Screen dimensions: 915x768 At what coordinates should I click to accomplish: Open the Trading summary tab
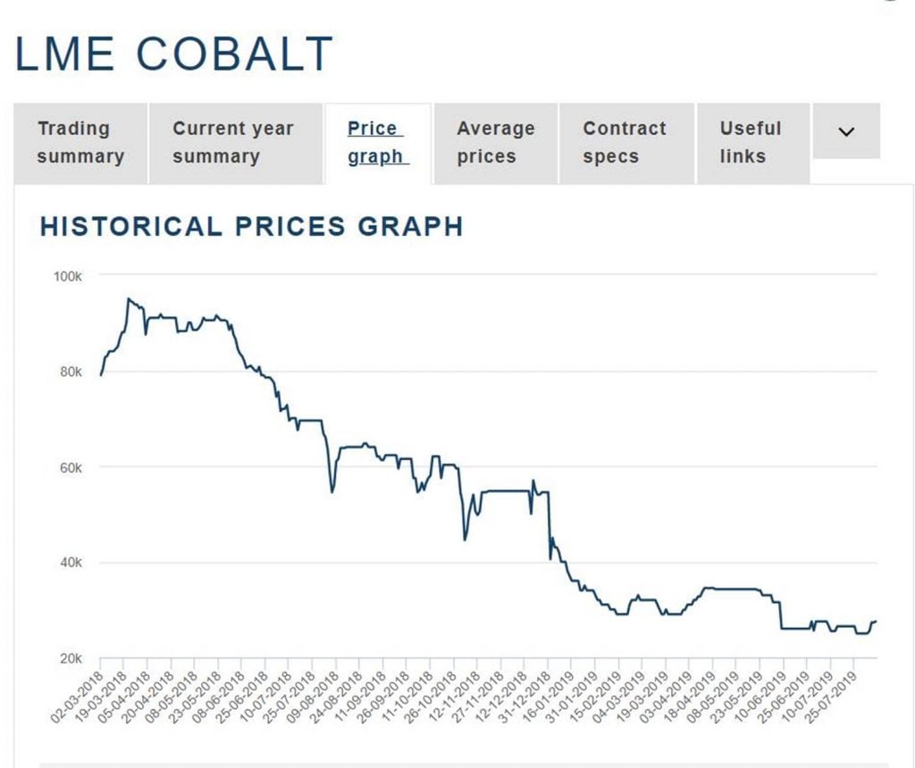[80, 143]
